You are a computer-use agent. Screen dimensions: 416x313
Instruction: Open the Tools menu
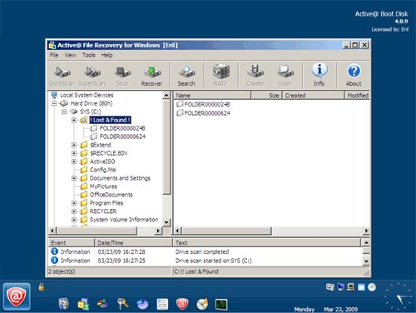coord(88,55)
